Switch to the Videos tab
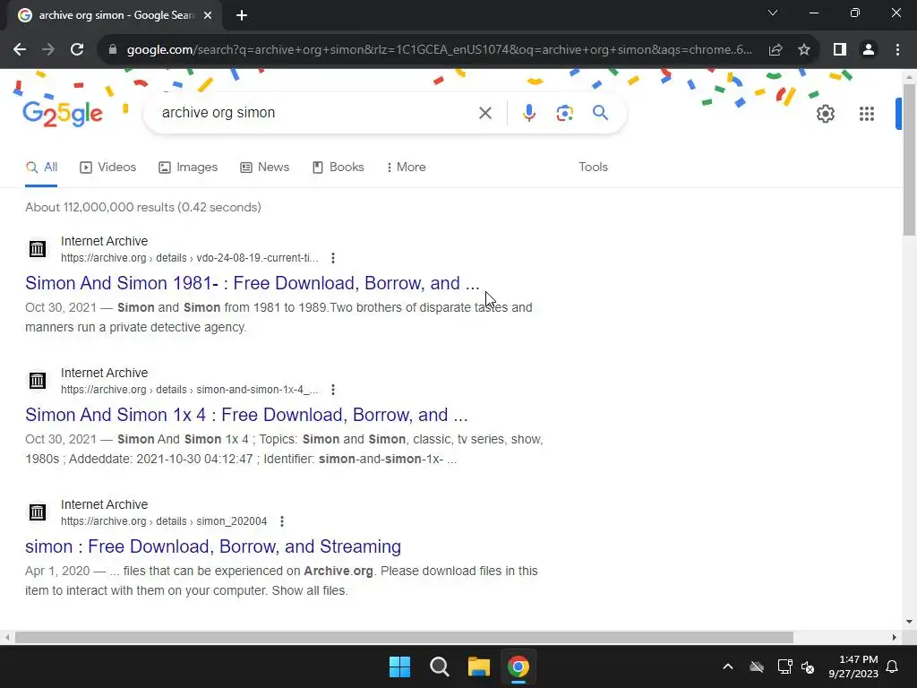The height and width of the screenshot is (688, 917). click(107, 168)
